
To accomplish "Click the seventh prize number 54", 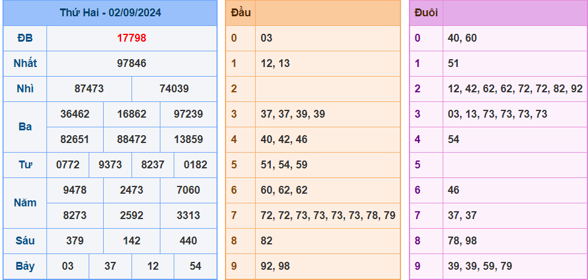I will pos(195,266).
